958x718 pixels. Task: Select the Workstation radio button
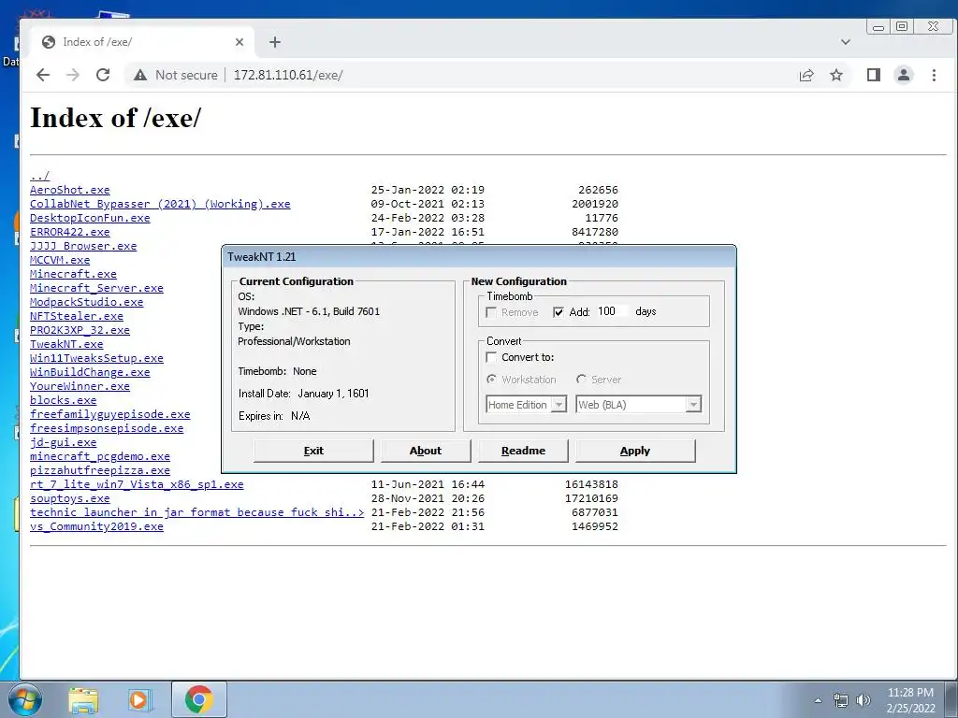(491, 380)
